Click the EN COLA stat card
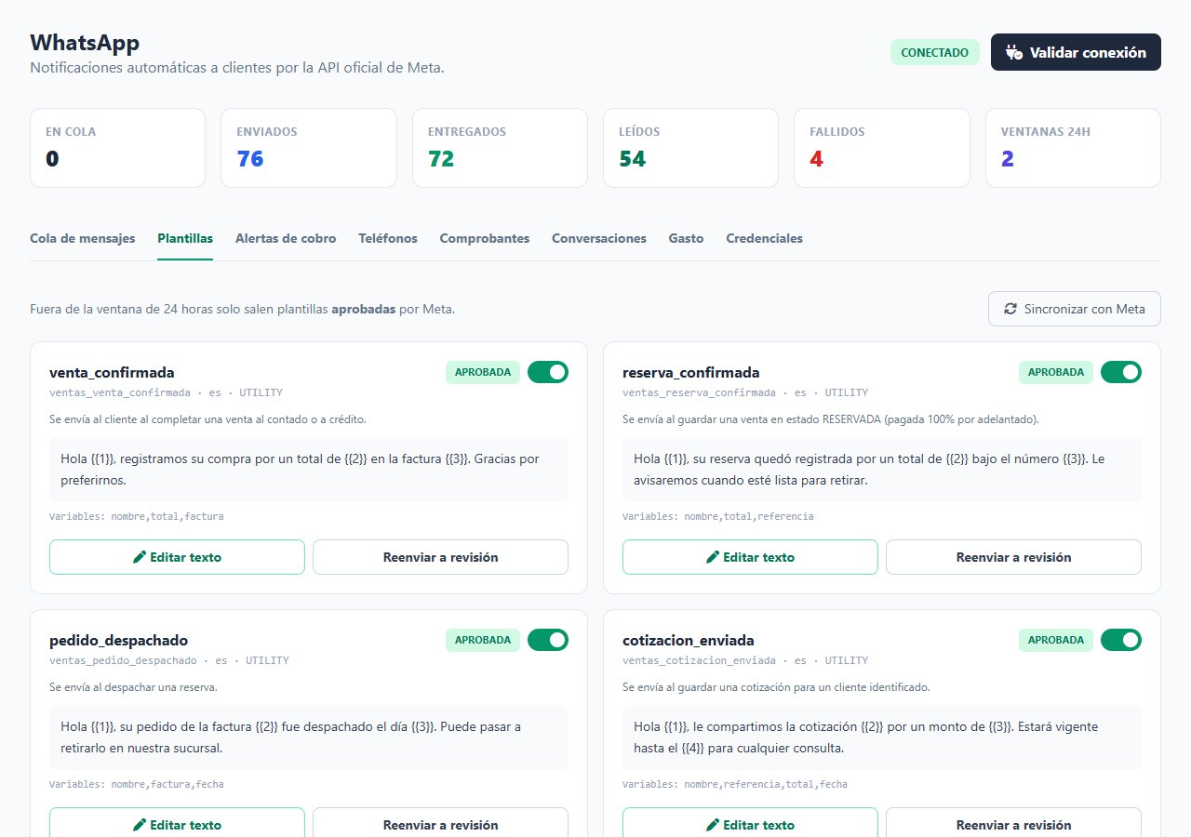Image resolution: width=1191 pixels, height=837 pixels. tap(117, 148)
